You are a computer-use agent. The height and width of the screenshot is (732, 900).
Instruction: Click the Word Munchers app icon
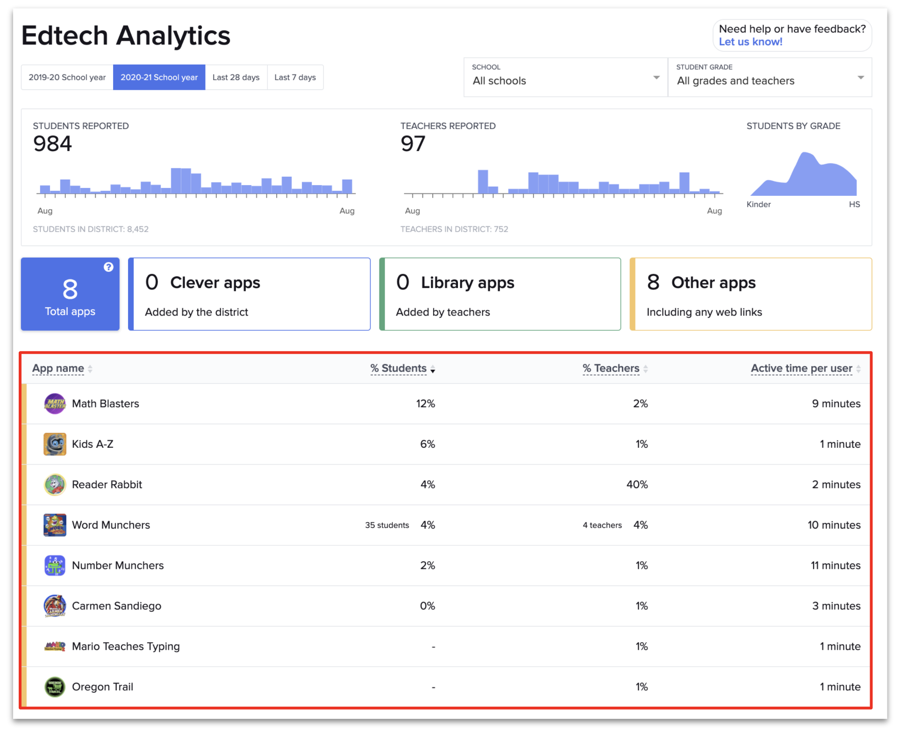[55, 524]
